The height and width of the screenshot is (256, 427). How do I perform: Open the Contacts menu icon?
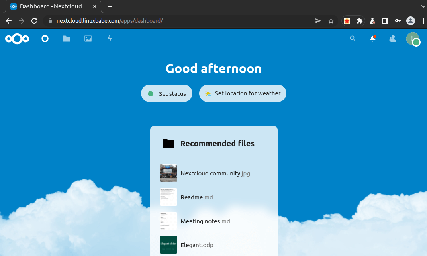393,39
